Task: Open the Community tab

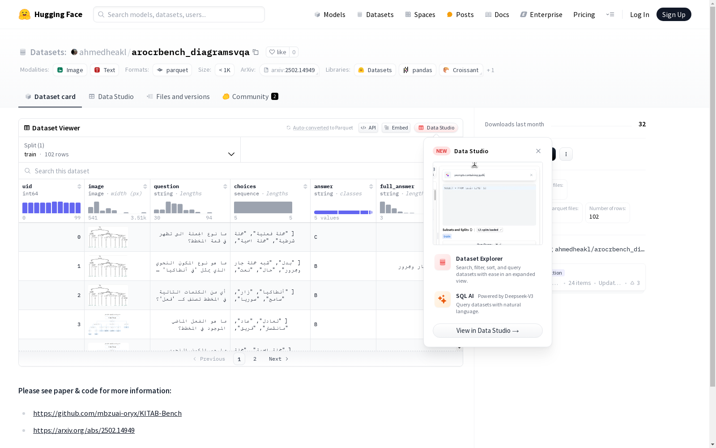Action: pos(251,97)
